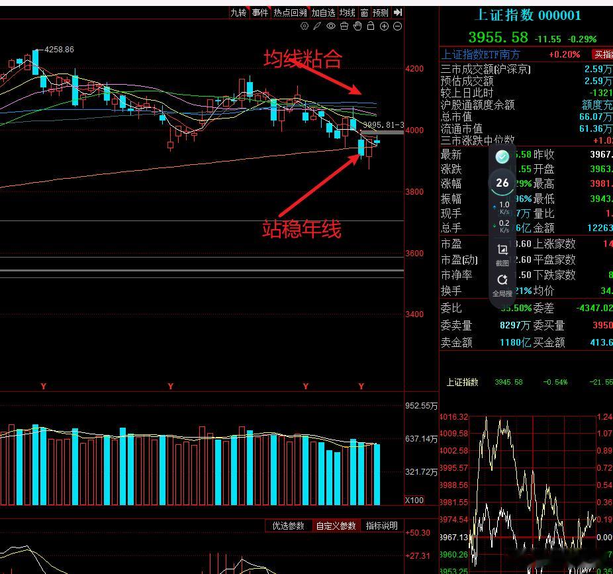
Task: Open the toolbox briefcase icon
Action: [x=344, y=26]
